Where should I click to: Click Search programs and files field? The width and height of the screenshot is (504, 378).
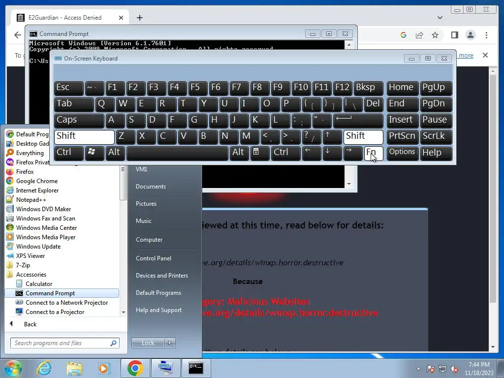(x=64, y=343)
